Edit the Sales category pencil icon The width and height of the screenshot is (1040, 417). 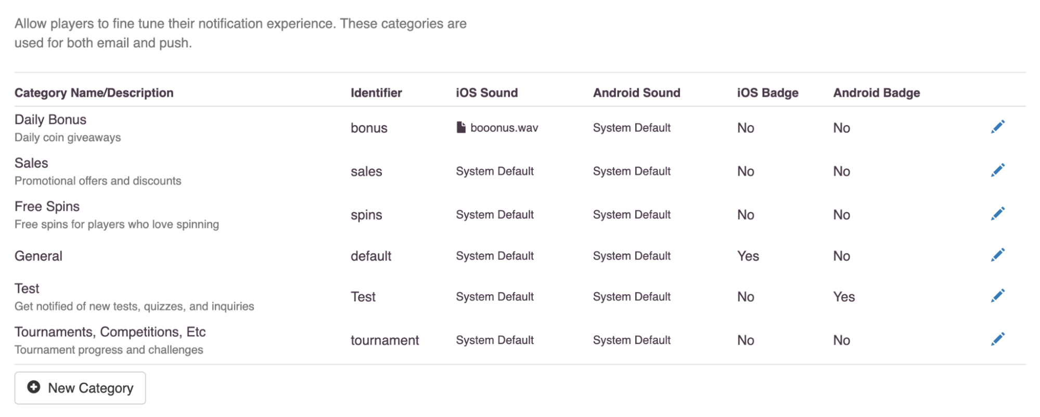(x=997, y=170)
